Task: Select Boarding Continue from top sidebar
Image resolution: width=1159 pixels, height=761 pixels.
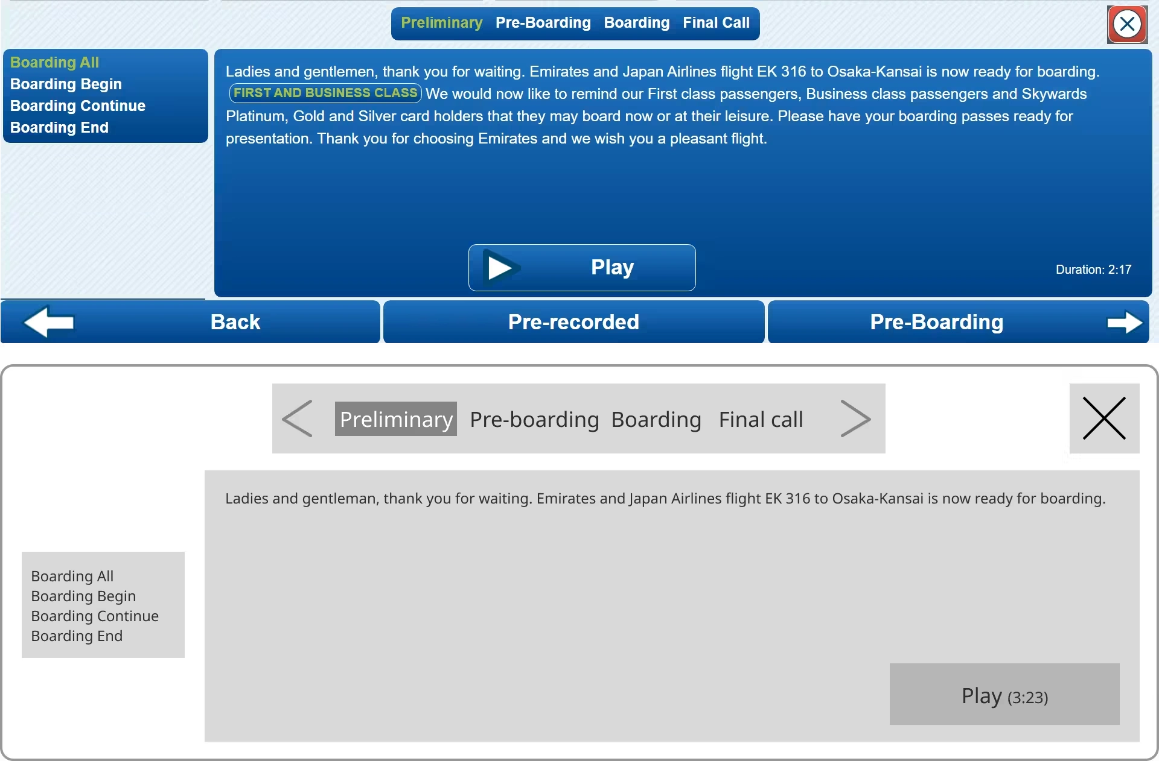Action: (77, 106)
